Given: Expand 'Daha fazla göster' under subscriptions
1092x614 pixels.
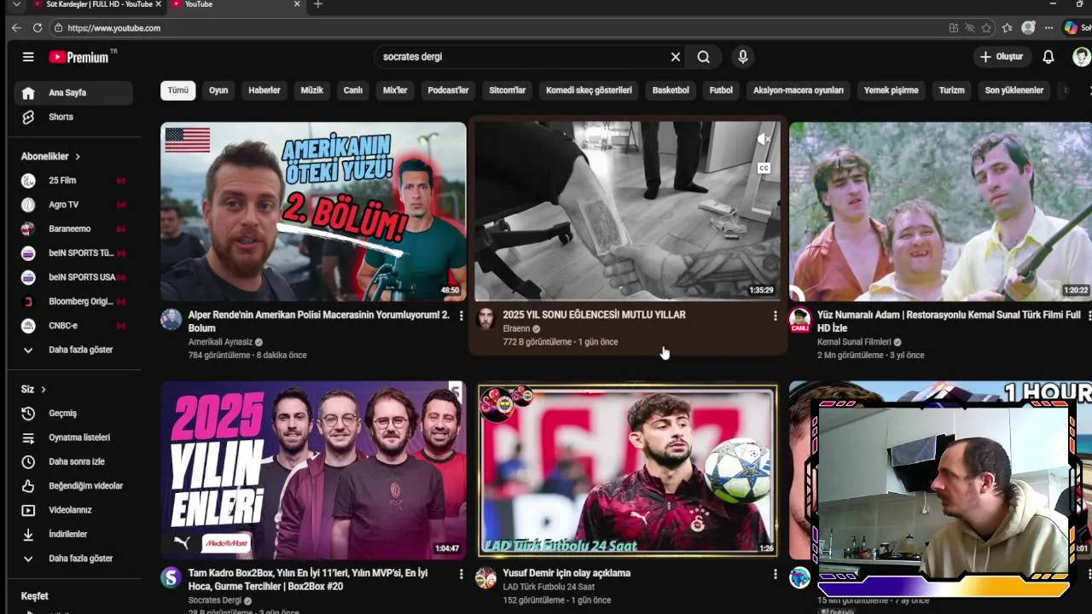Looking at the screenshot, I should (73, 350).
